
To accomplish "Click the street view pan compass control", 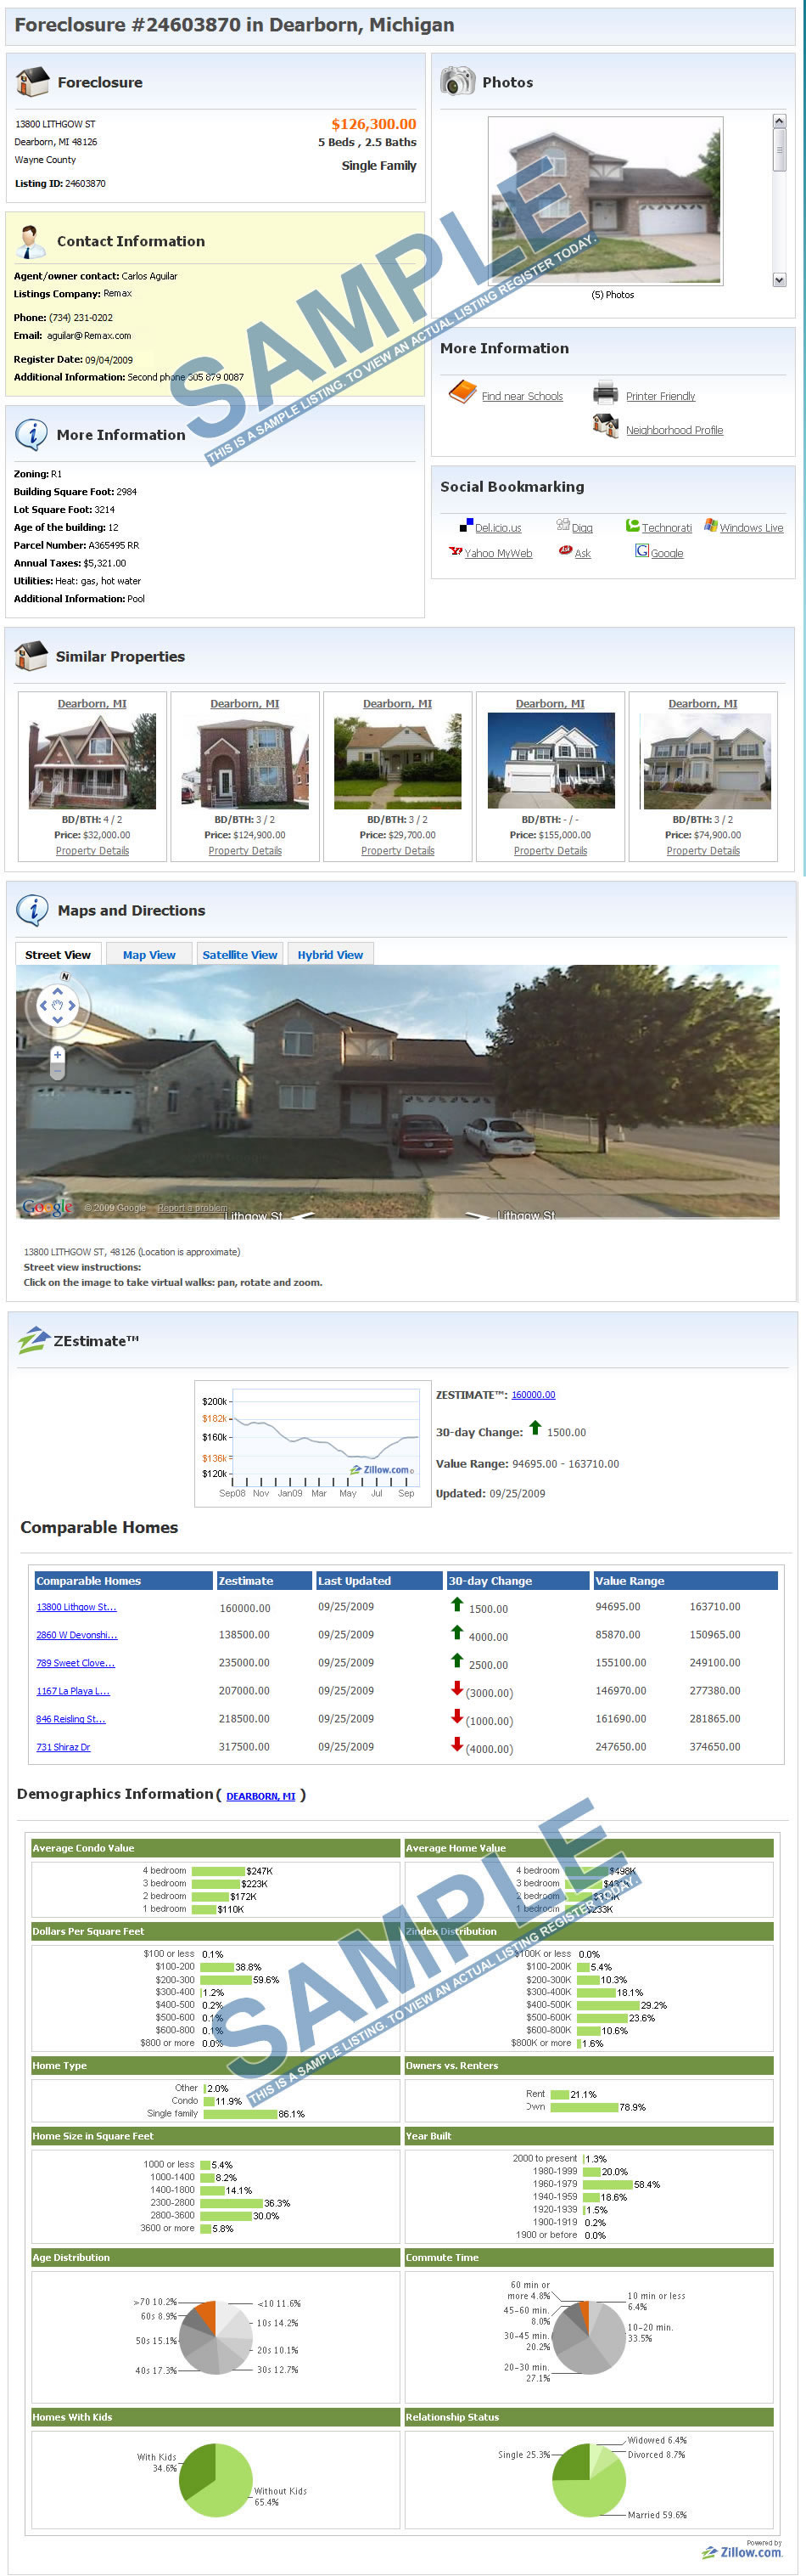I will point(57,1005).
